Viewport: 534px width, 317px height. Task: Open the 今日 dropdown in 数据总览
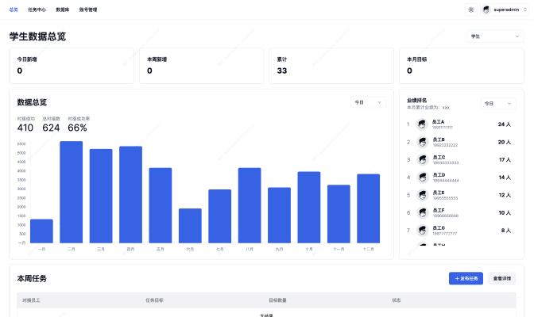tap(369, 102)
